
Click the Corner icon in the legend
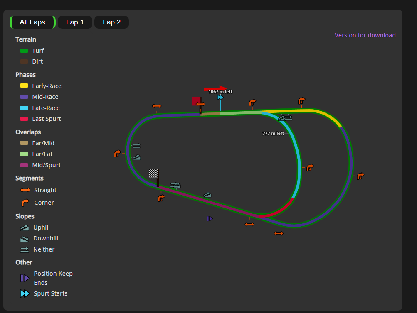[x=25, y=203]
